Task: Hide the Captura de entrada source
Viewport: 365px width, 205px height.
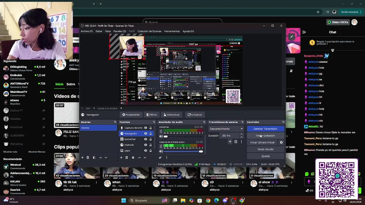Action: pyautogui.click(x=146, y=128)
